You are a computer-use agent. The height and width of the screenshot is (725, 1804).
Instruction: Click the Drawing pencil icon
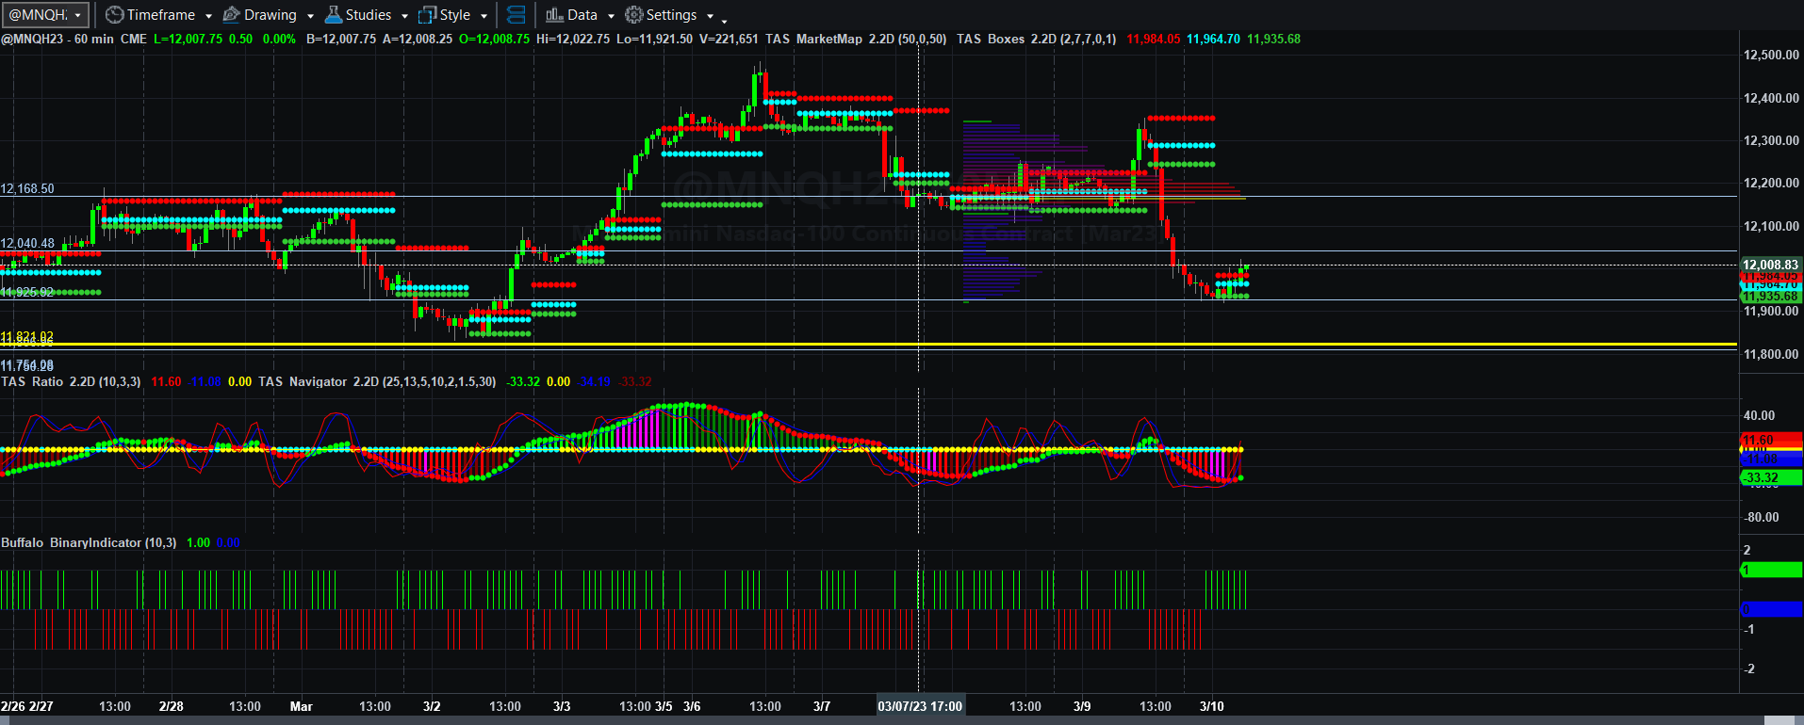(231, 15)
